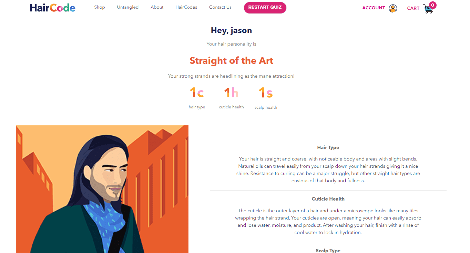Click the 1h cuticle health code
This screenshot has height=253, width=470.
tap(231, 93)
